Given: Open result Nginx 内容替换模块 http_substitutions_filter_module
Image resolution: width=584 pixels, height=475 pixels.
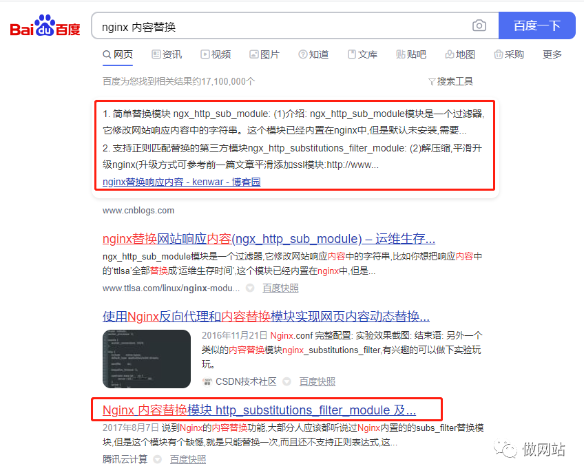Looking at the screenshot, I should pyautogui.click(x=259, y=410).
